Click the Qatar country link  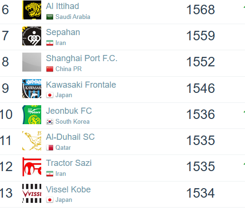tap(63, 147)
